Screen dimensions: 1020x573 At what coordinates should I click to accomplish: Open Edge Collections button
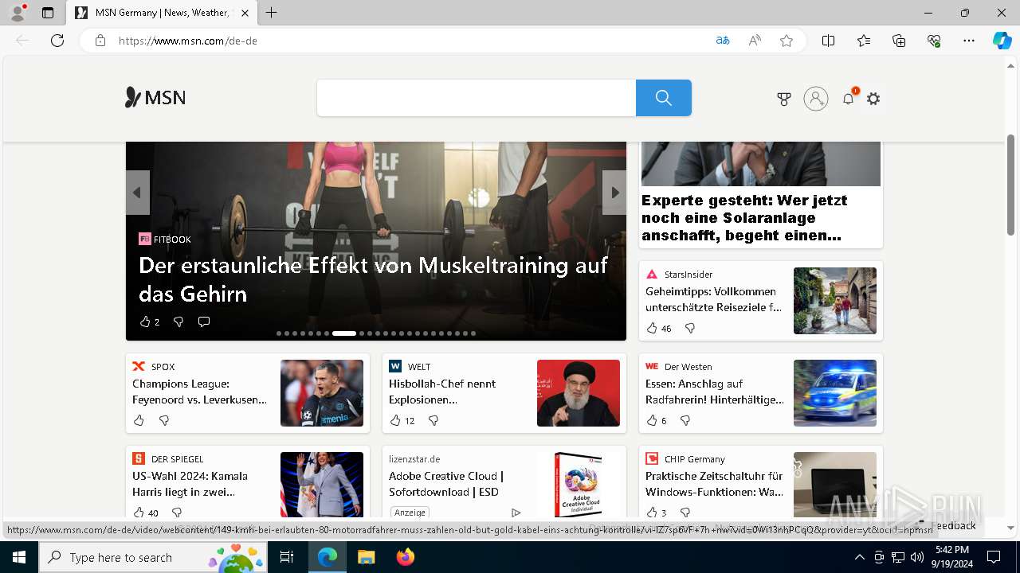pyautogui.click(x=899, y=41)
